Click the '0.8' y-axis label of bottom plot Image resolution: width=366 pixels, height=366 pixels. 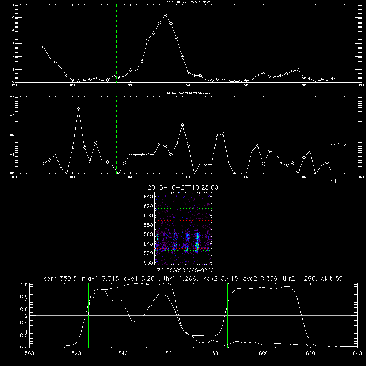coord(25,296)
